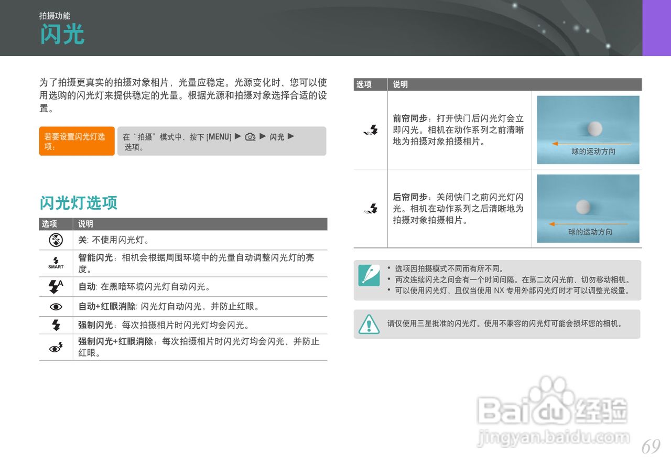
Task: Click the text 关: 不使用闪光灯。
Action: pos(114,240)
